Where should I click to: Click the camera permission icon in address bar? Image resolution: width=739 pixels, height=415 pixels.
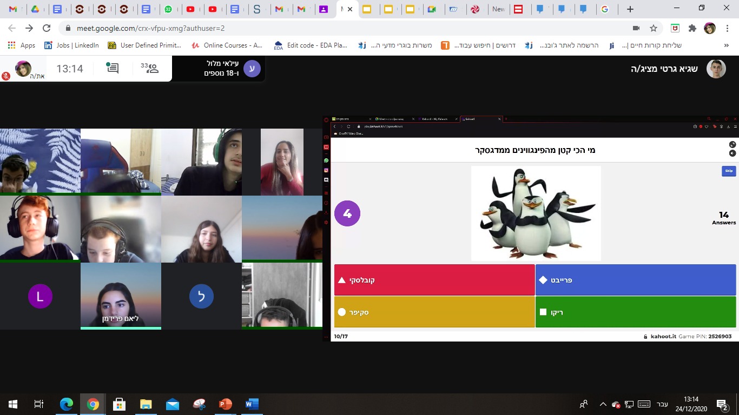(636, 28)
